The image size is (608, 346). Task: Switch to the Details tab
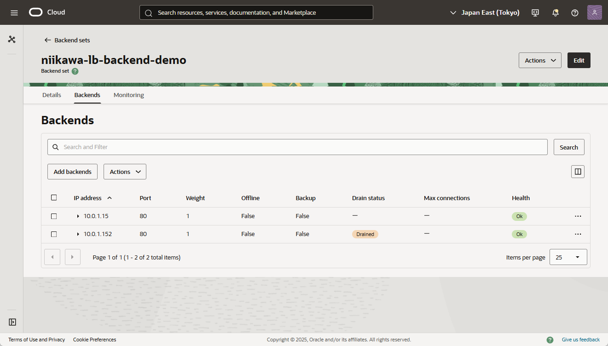(52, 95)
